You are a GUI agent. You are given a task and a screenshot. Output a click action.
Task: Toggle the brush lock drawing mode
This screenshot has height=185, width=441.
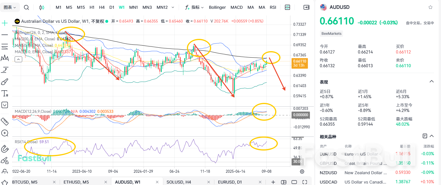(5, 160)
